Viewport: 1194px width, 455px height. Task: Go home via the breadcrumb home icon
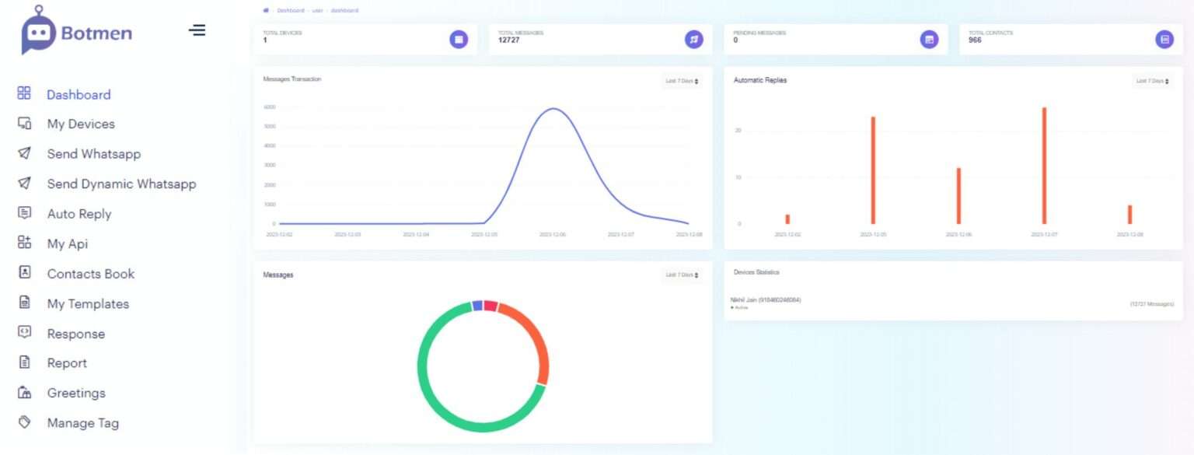click(266, 10)
